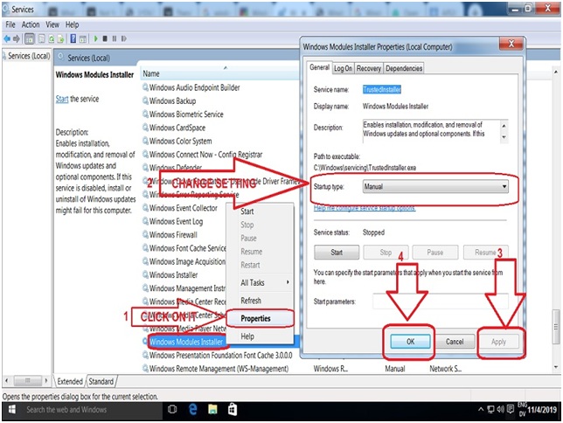Choose Properties in context menu
This screenshot has height=423, width=563.
pos(261,318)
